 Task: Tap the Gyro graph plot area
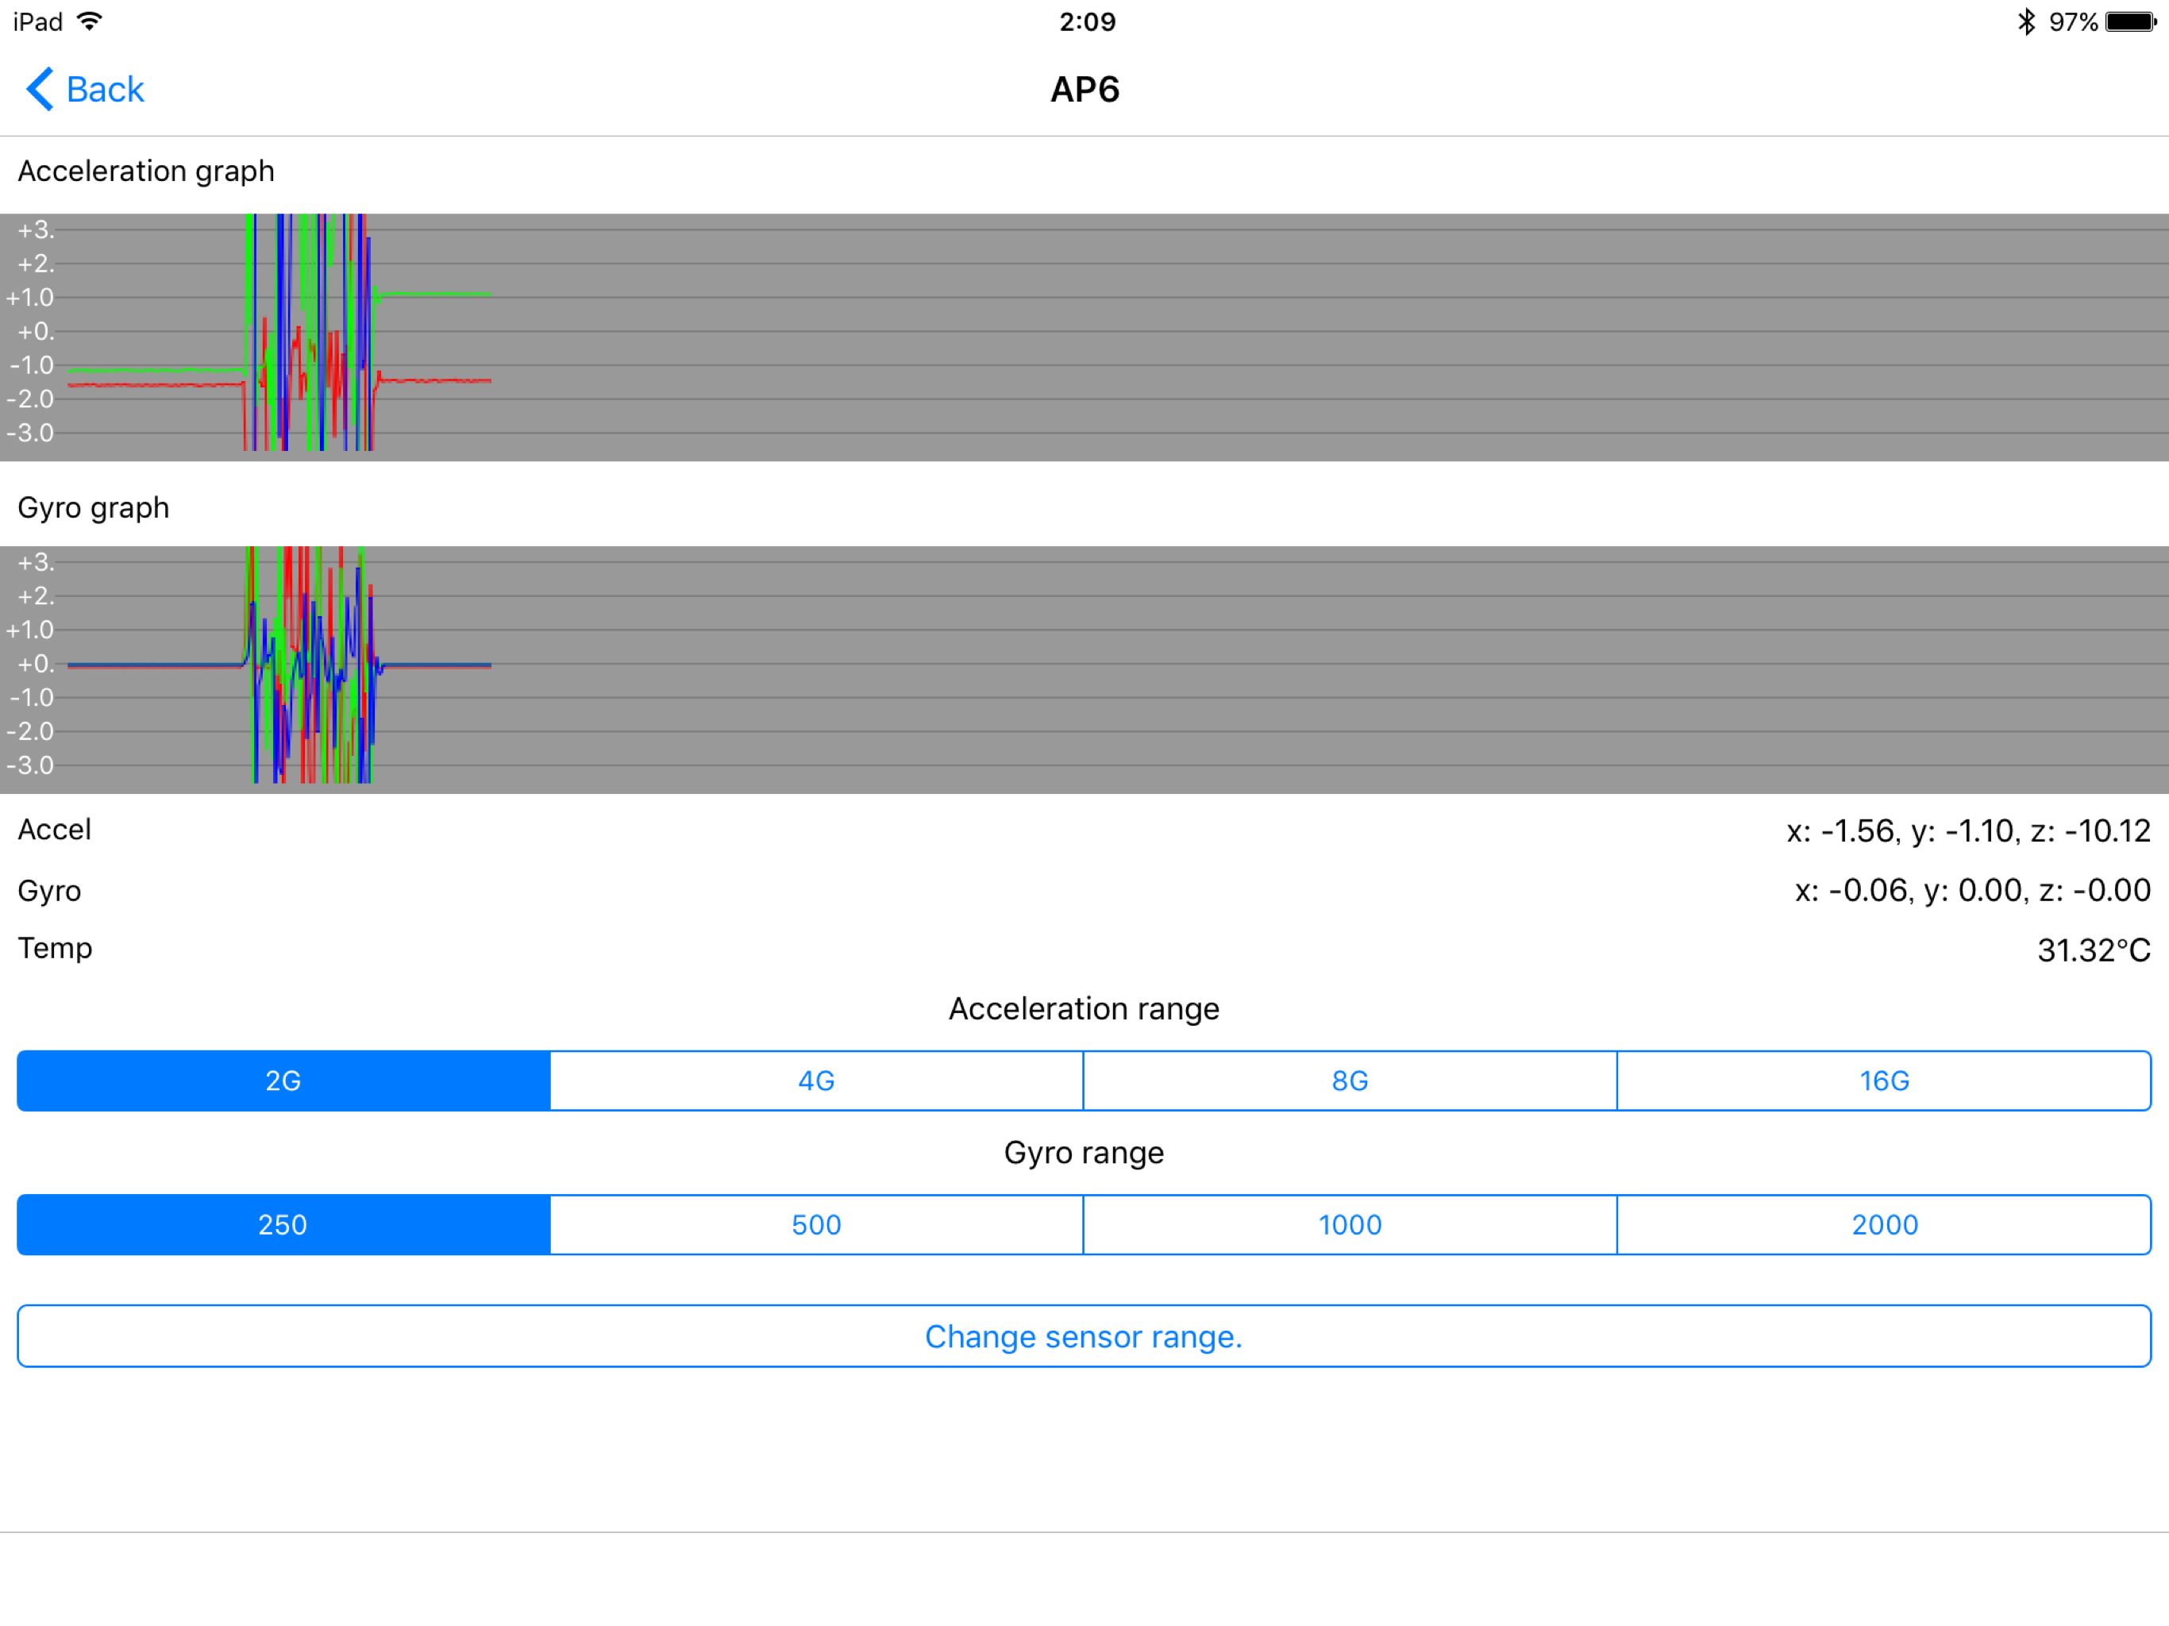(x=1084, y=670)
